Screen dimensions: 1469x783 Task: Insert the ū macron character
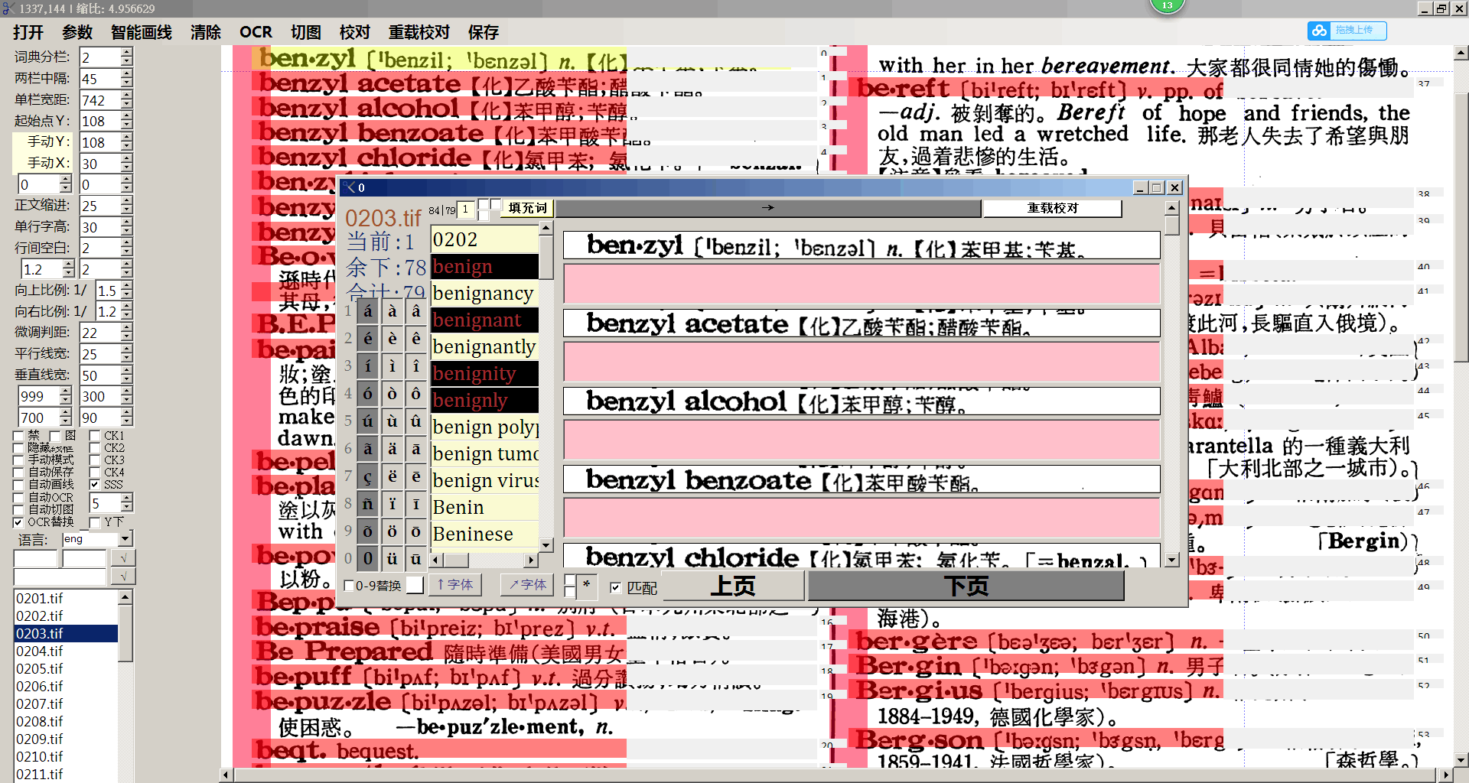click(x=415, y=558)
